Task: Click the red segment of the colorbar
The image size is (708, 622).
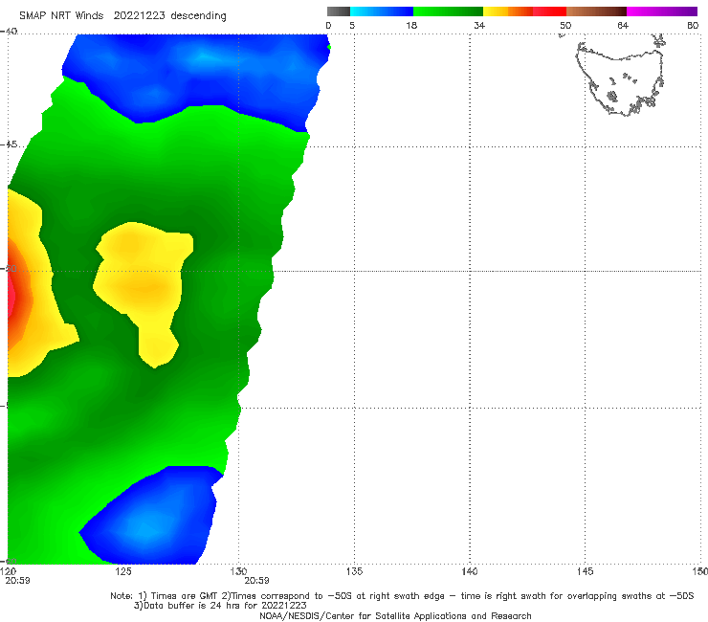Action: click(x=549, y=11)
